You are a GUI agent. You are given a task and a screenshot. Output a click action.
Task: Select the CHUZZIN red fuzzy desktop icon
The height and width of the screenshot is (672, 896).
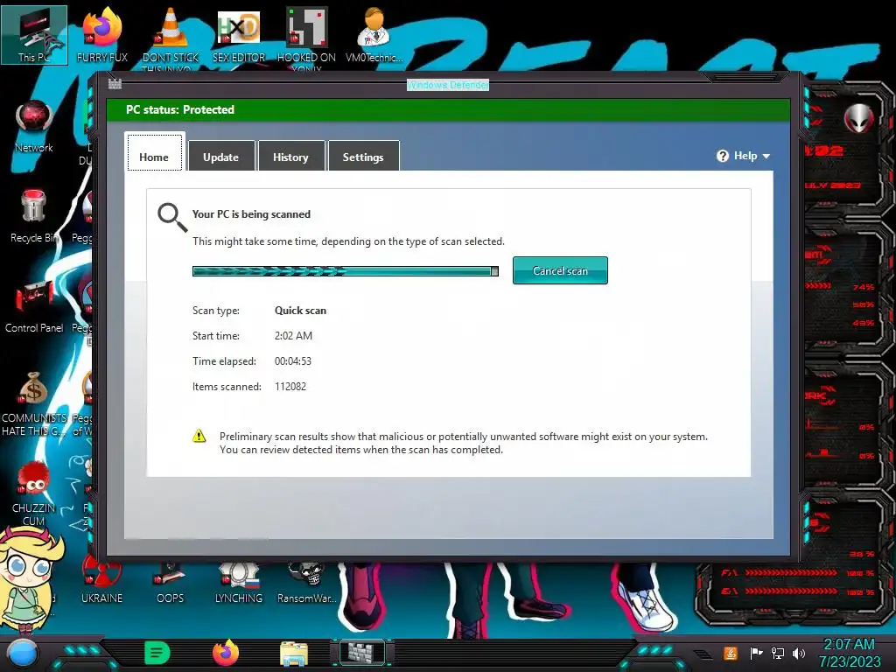(34, 493)
